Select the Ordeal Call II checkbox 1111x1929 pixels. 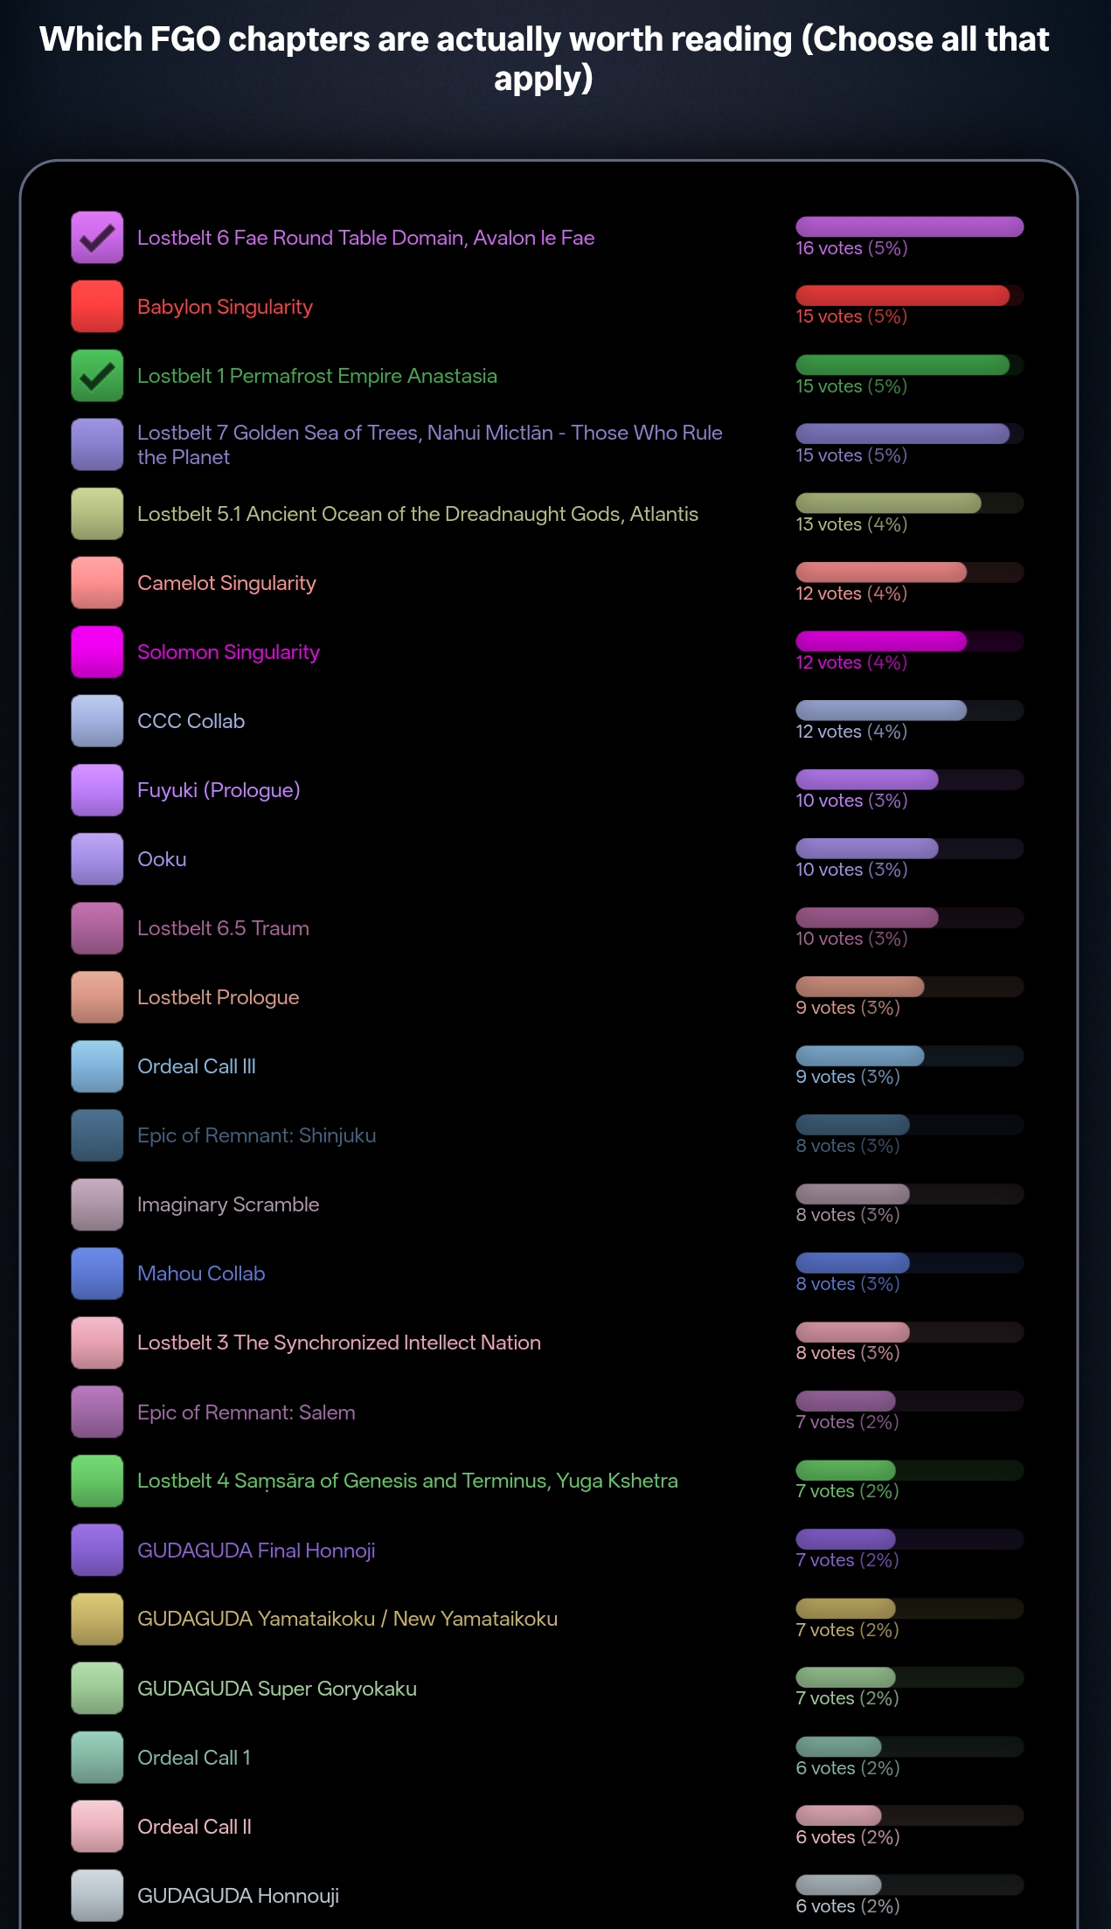[x=97, y=1826]
